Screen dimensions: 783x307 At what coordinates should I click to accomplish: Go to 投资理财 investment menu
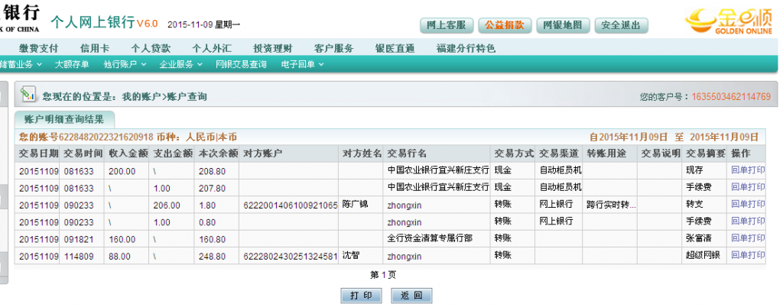pyautogui.click(x=273, y=48)
